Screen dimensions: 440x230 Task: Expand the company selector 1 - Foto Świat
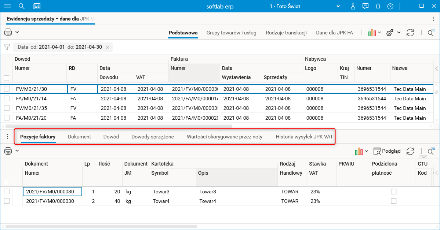click(338, 7)
